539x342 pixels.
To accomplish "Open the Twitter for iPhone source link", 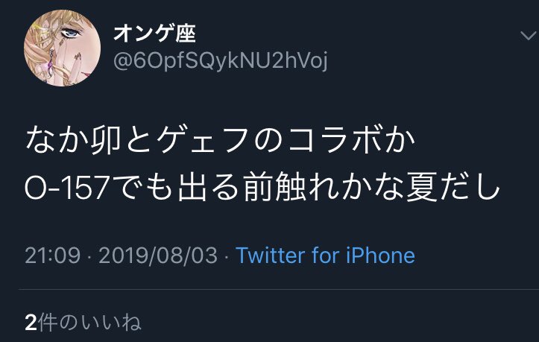I will click(325, 256).
